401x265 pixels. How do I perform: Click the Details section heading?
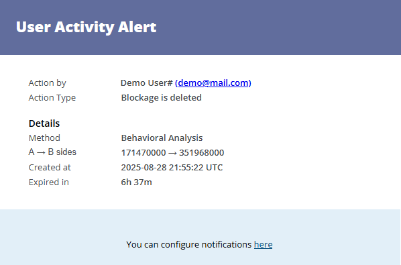click(44, 123)
